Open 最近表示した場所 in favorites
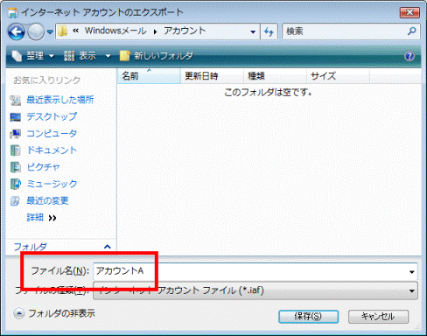The height and width of the screenshot is (336, 427). (60, 100)
